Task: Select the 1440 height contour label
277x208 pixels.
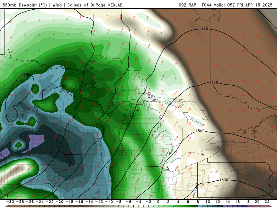Action: point(204,29)
